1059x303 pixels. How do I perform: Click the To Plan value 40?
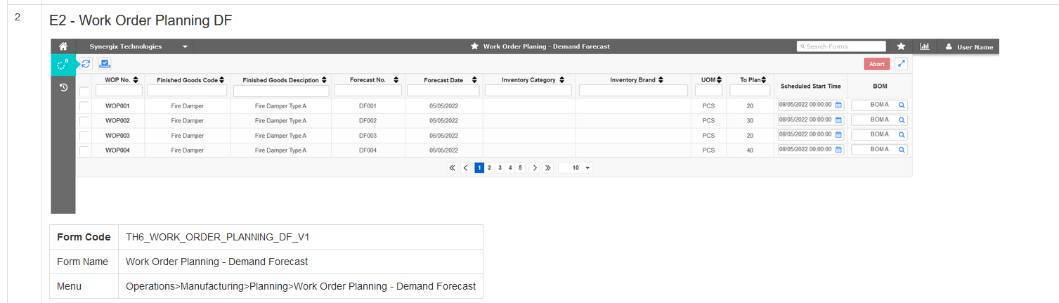point(750,150)
